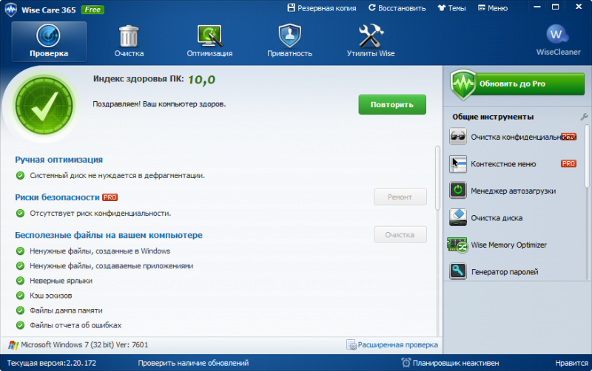
Task: Click green check beside Системный диск defragmentation row
Action: 21,175
